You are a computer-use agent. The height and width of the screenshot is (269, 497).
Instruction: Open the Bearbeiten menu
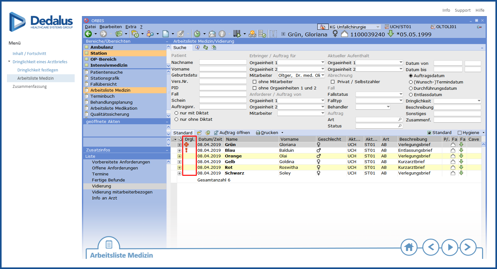(x=110, y=27)
